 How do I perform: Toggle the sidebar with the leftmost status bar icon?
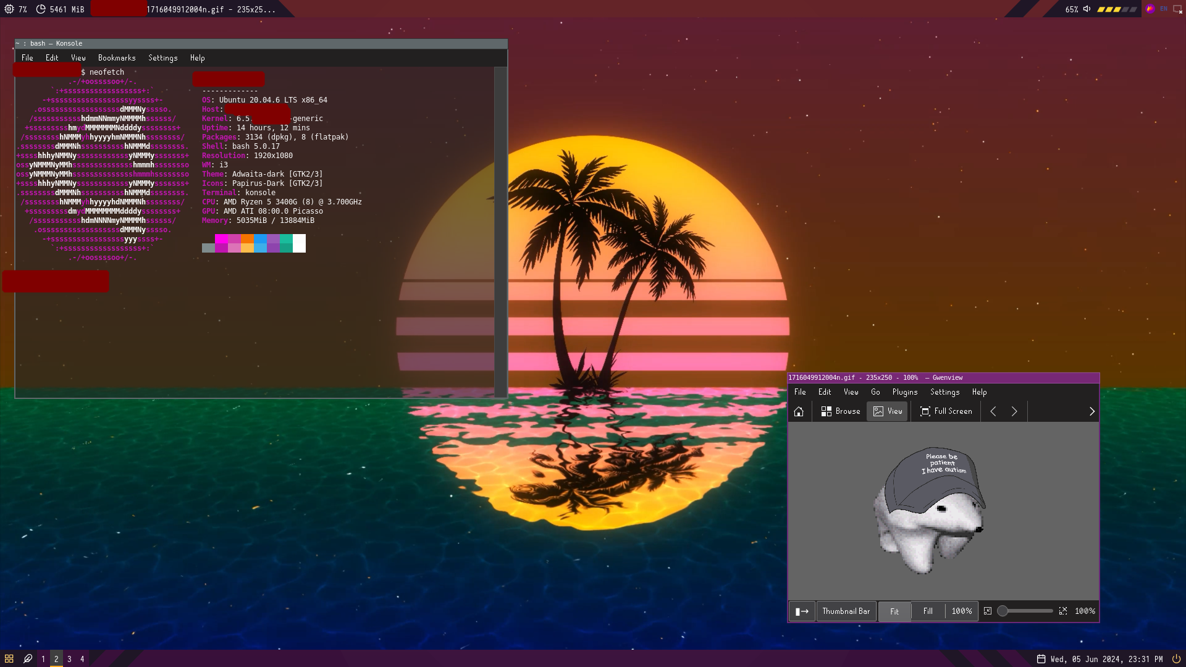pos(802,611)
